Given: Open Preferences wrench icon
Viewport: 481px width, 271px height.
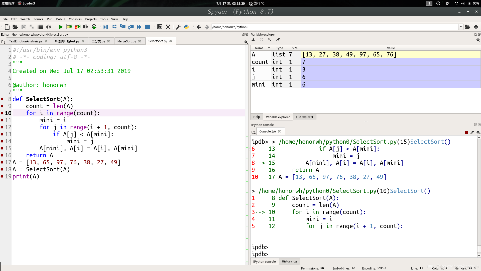Looking at the screenshot, I should pyautogui.click(x=178, y=27).
